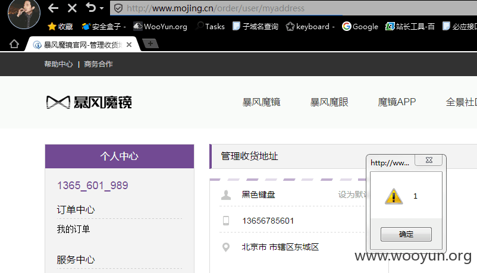Click phone number 13656785601
Screen dimensions: 477x273
click(268, 221)
